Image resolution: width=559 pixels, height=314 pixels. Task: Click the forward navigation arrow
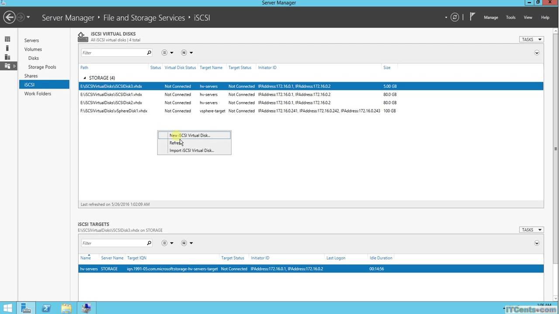click(21, 17)
